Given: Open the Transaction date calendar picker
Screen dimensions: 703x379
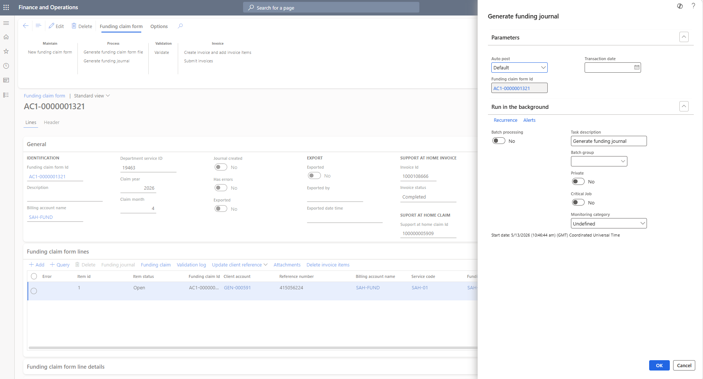Looking at the screenshot, I should [x=637, y=68].
